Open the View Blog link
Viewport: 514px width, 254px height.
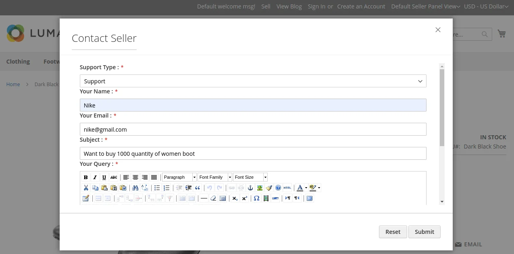pos(289,6)
